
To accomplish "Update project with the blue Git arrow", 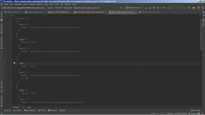I will [x=173, y=8].
